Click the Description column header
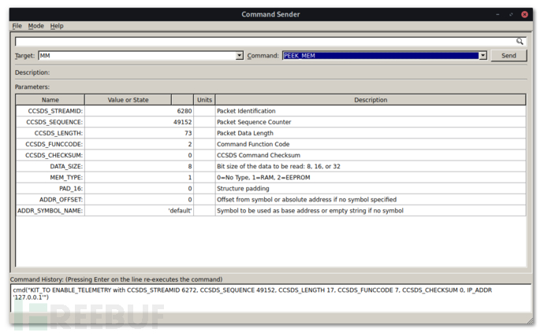 coord(371,100)
